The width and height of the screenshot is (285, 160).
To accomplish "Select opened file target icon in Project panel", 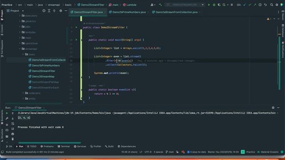I will tap(44, 11).
